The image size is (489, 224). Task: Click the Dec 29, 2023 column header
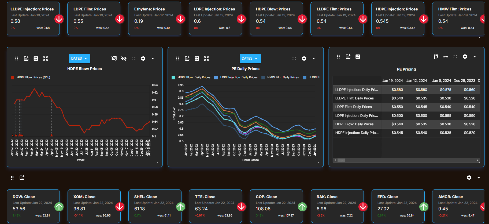point(464,80)
